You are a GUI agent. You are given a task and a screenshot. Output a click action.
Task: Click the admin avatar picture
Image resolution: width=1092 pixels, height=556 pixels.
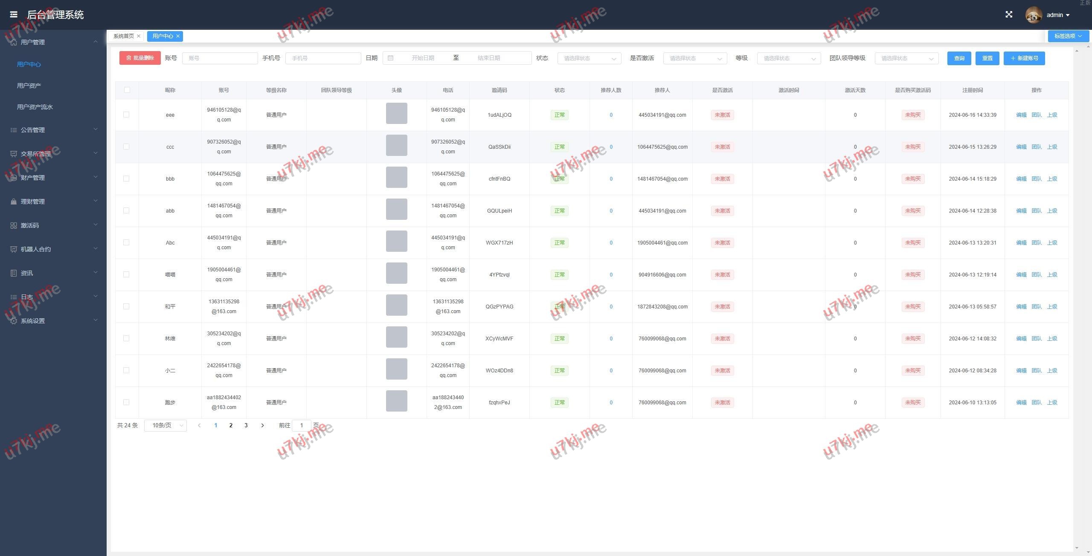click(x=1033, y=15)
